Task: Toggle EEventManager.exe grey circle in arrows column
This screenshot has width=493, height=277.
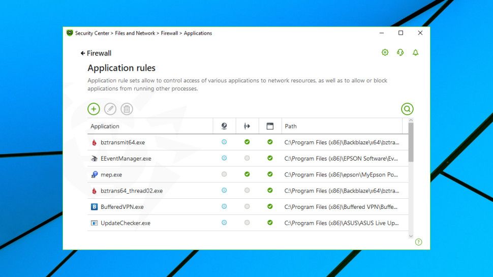Action: [x=247, y=158]
